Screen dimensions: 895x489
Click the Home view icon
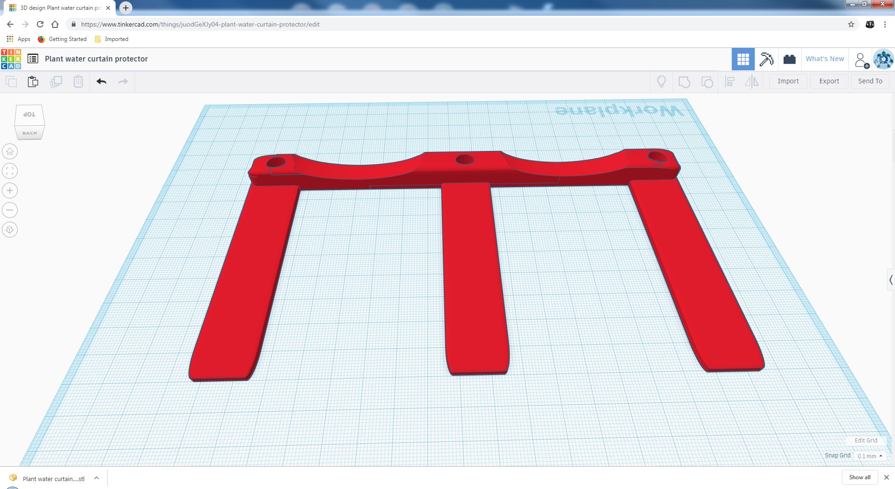pyautogui.click(x=10, y=151)
